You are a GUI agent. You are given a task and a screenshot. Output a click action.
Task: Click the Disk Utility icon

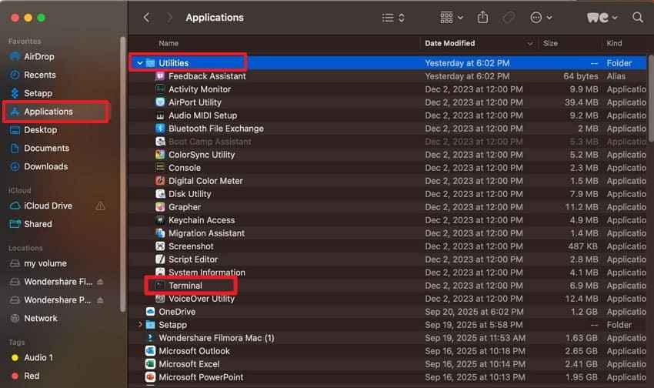coord(160,194)
